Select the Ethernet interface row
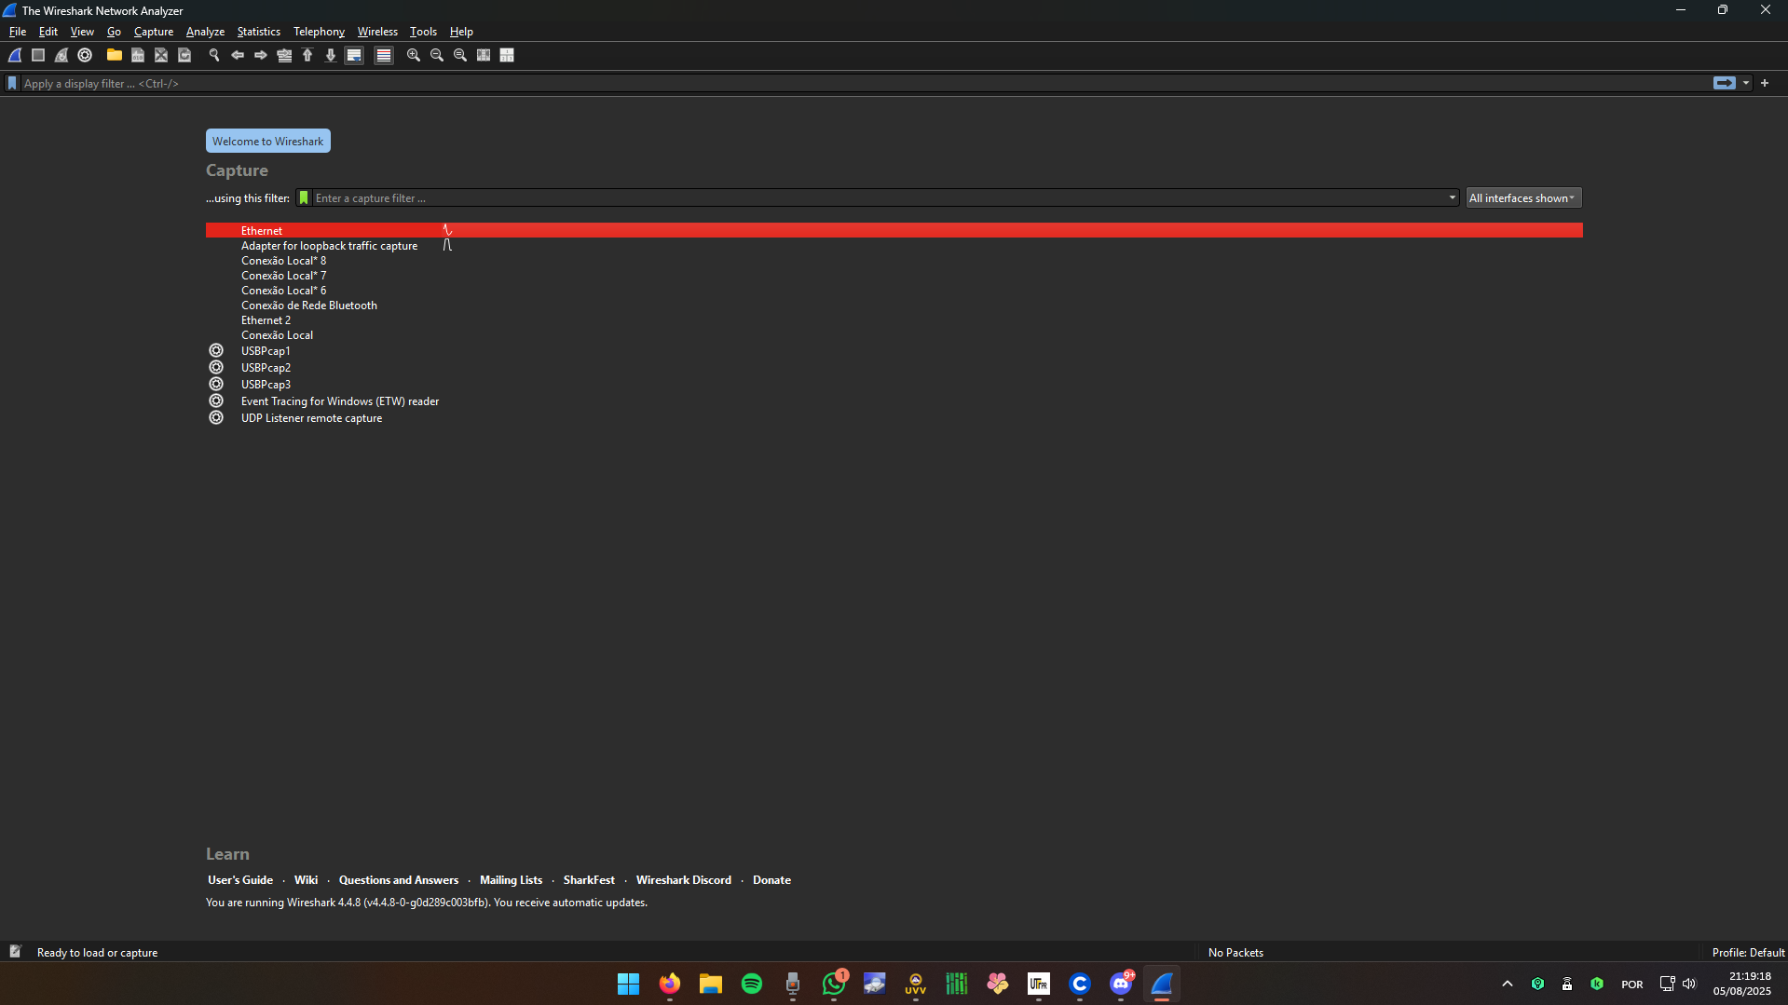Viewport: 1788px width, 1005px height. pyautogui.click(x=894, y=230)
